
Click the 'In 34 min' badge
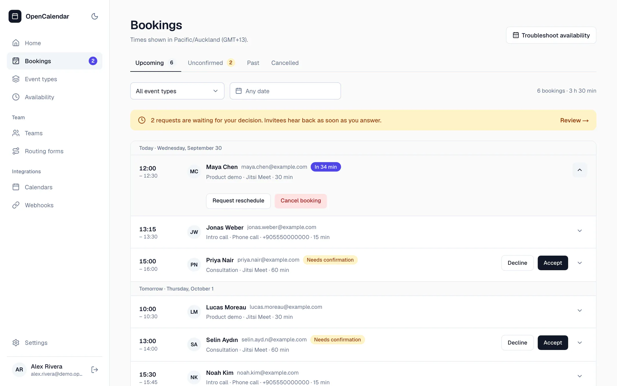click(326, 167)
